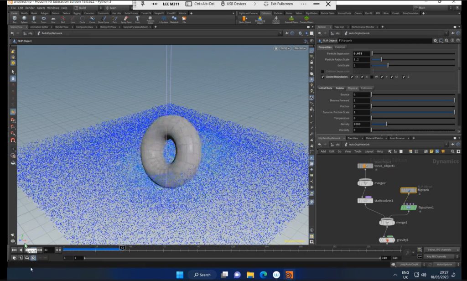Toggle the real-time playback clock button
This screenshot has height=281, width=467.
click(33, 258)
